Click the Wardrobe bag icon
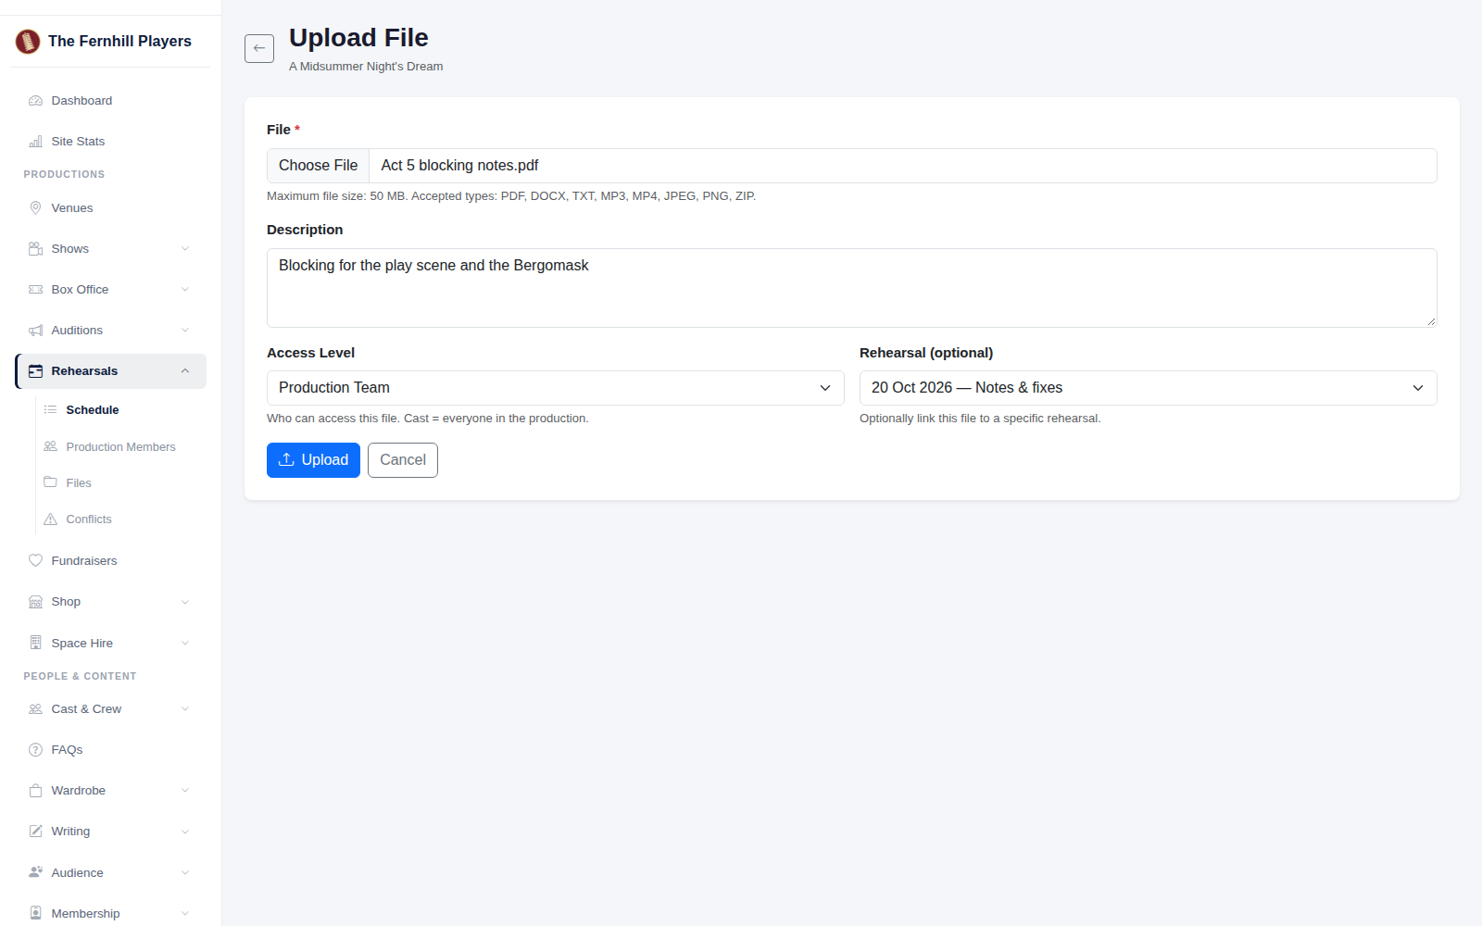The width and height of the screenshot is (1482, 926). (35, 791)
